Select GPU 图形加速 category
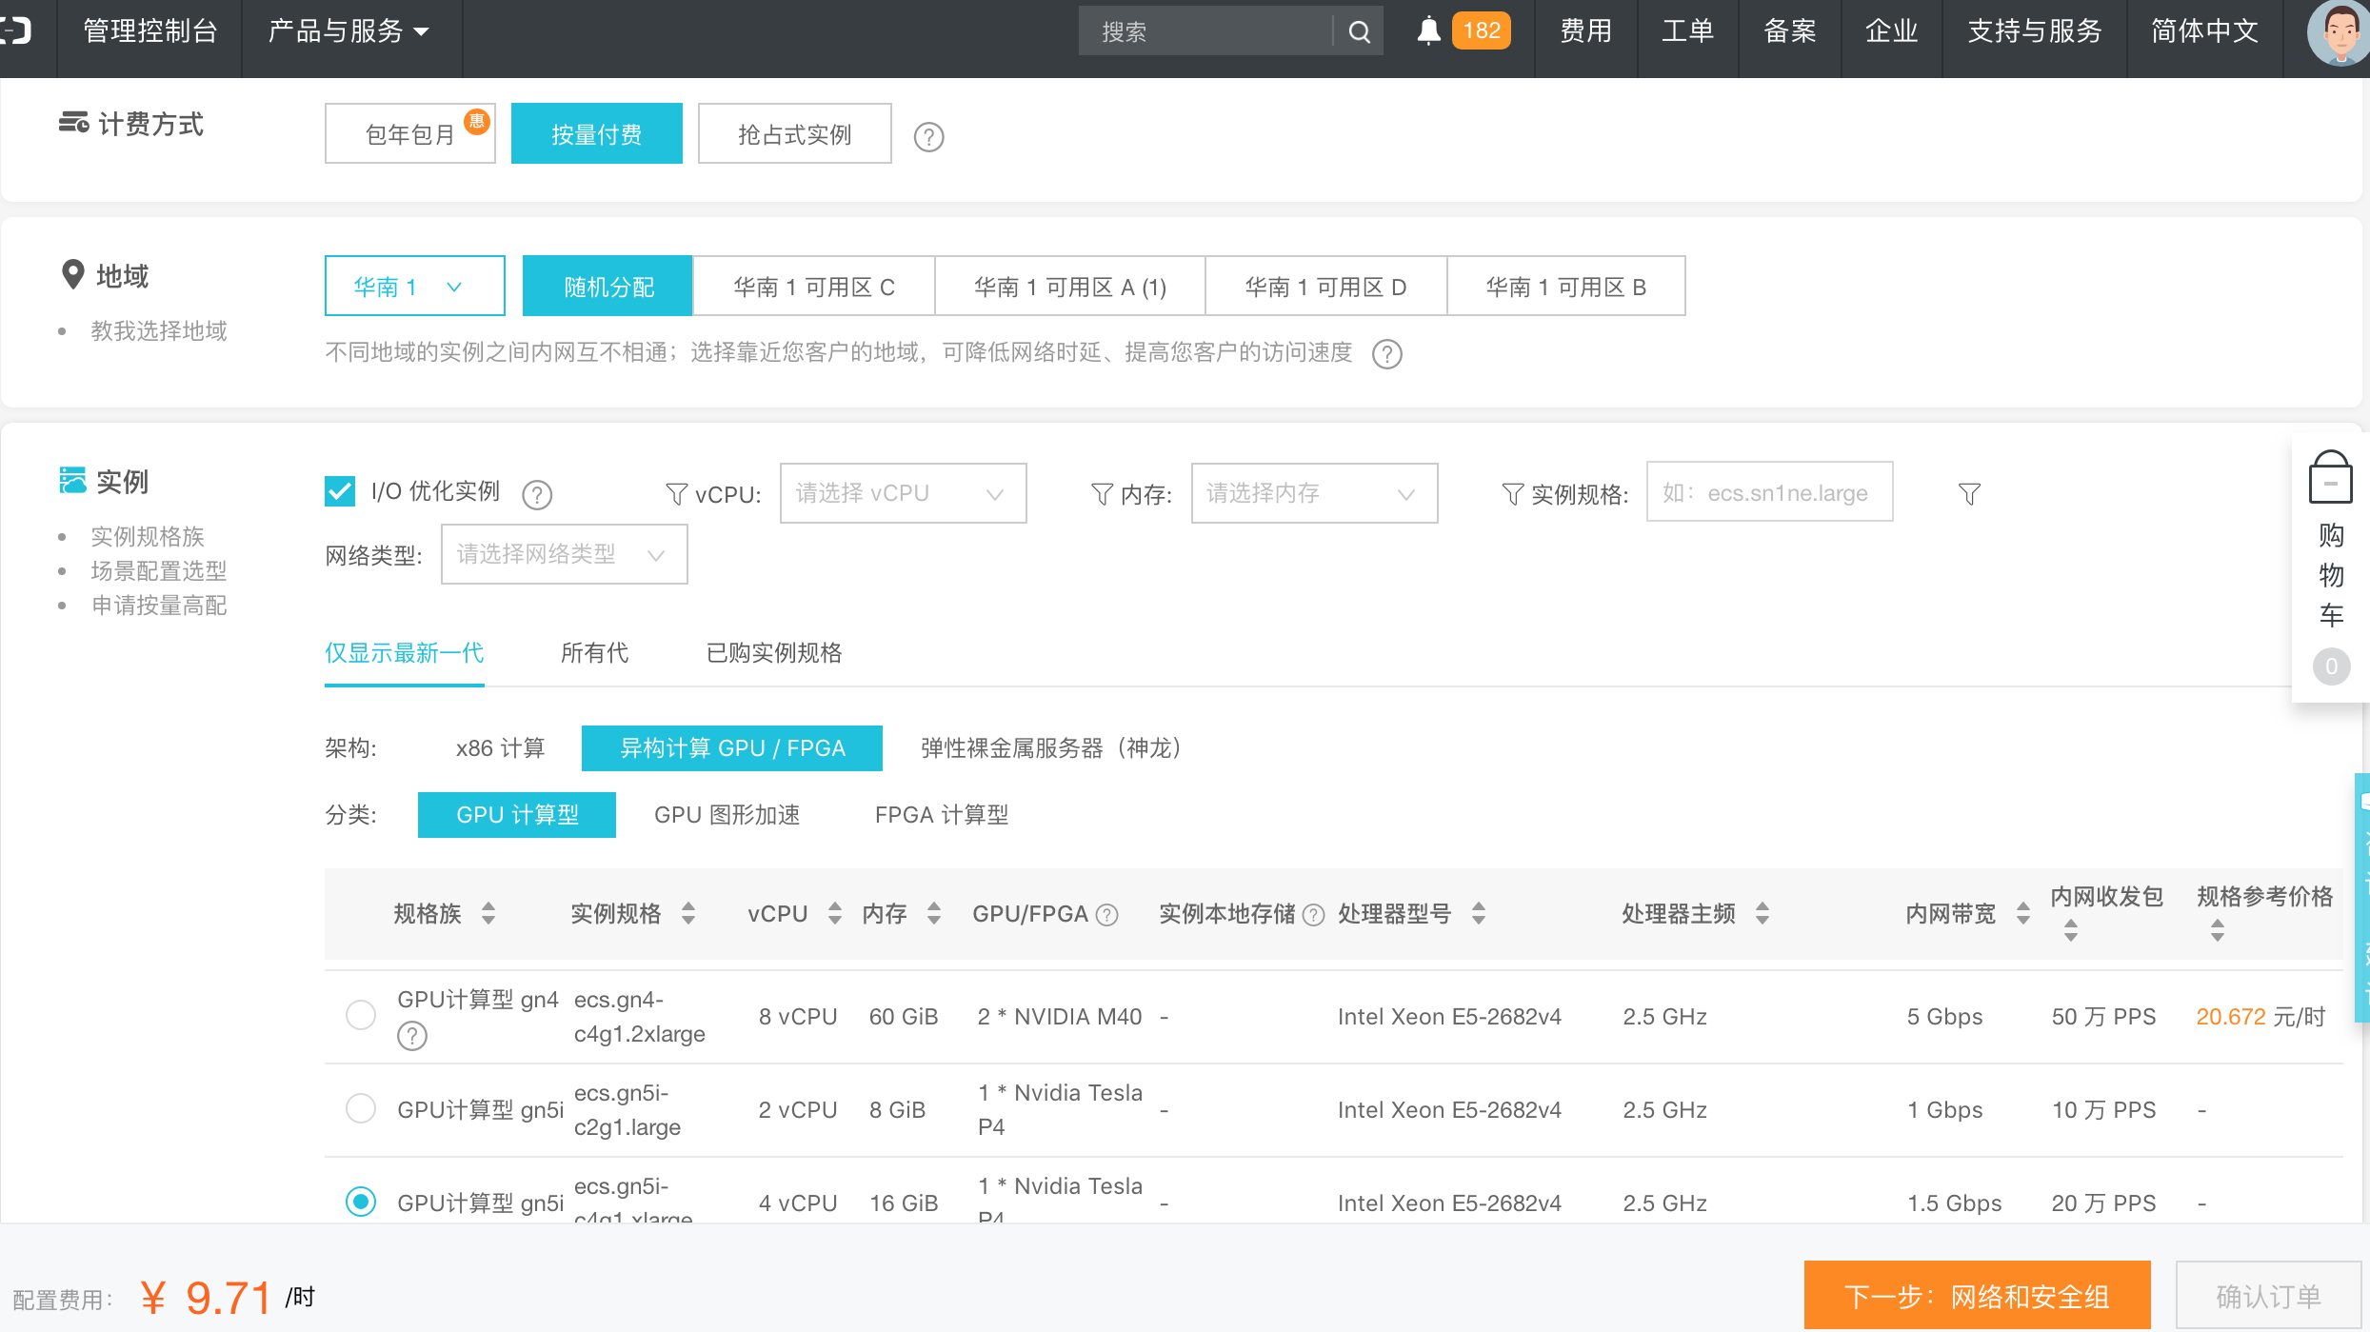 point(727,815)
